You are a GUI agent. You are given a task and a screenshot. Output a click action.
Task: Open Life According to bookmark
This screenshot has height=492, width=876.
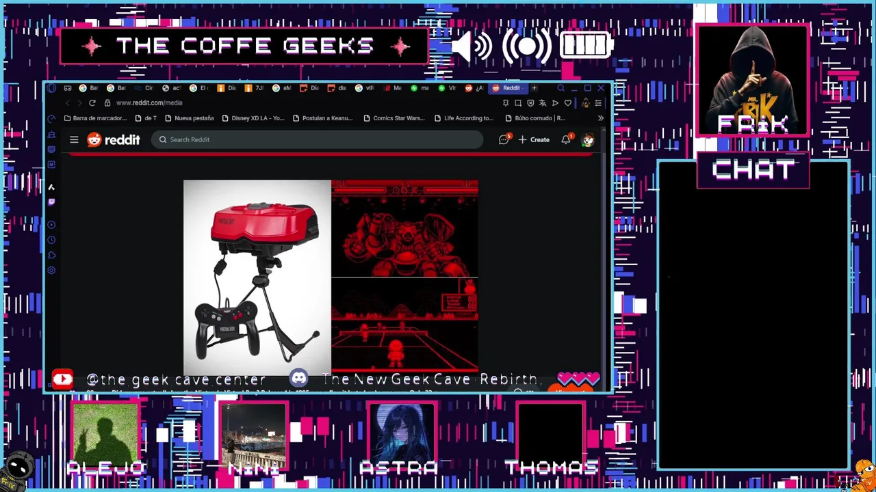464,118
